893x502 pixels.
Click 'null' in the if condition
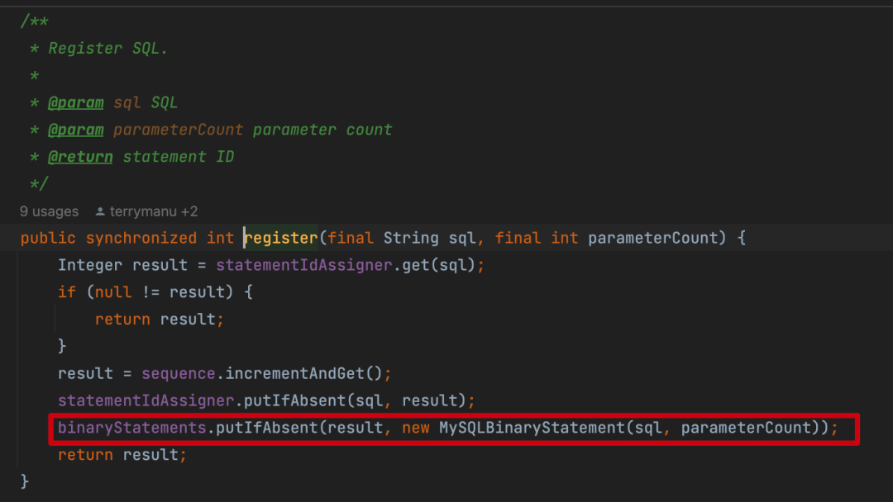click(x=113, y=292)
